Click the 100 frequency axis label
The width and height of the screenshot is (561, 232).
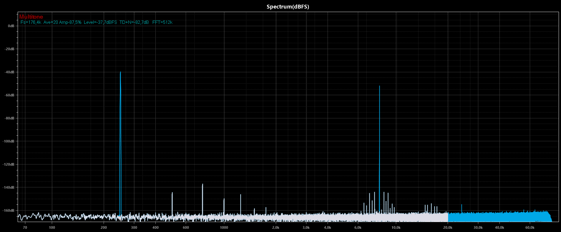tap(52, 227)
